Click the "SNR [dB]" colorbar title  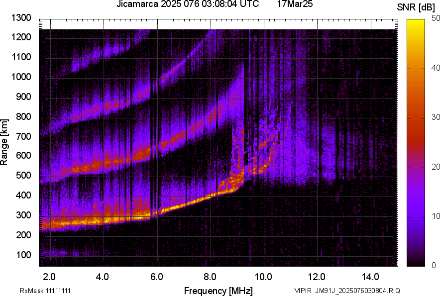(x=416, y=7)
